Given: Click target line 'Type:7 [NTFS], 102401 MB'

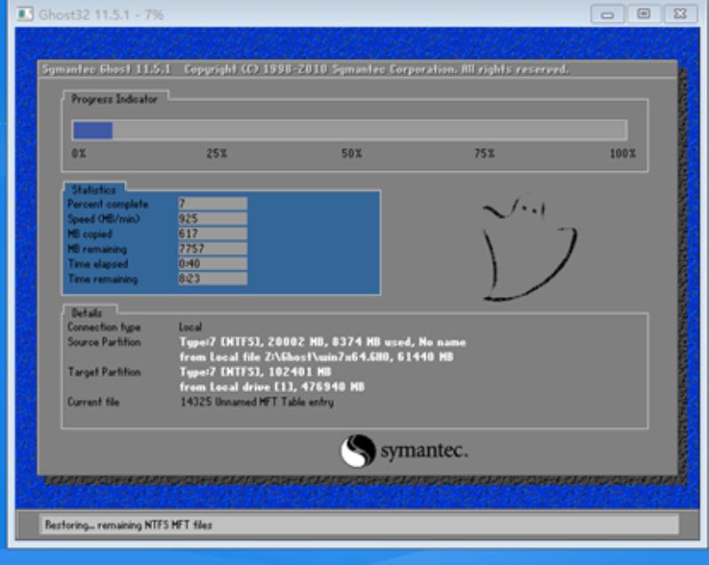Looking at the screenshot, I should [x=255, y=372].
